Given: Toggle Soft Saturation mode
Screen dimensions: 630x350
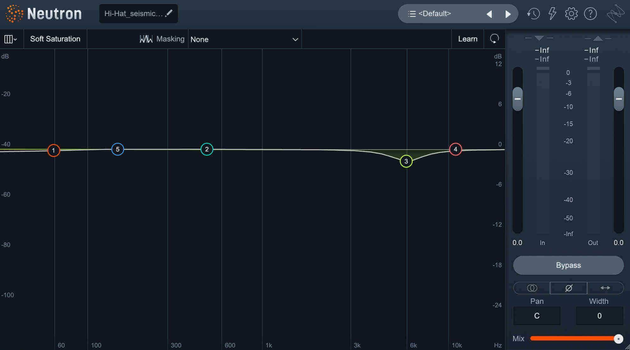Looking at the screenshot, I should coord(55,39).
